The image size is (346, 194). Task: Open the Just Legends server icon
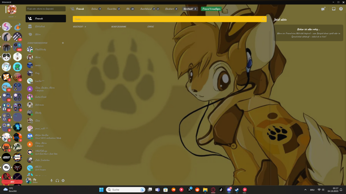(6, 87)
